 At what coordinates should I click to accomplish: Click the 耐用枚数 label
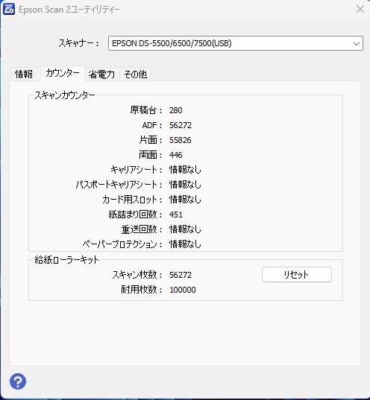[x=142, y=290]
